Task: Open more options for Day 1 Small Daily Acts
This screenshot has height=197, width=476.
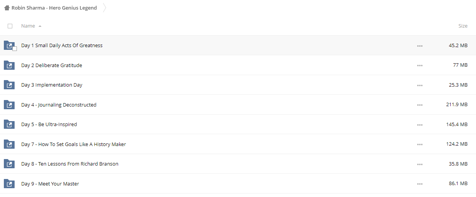Action: point(419,46)
